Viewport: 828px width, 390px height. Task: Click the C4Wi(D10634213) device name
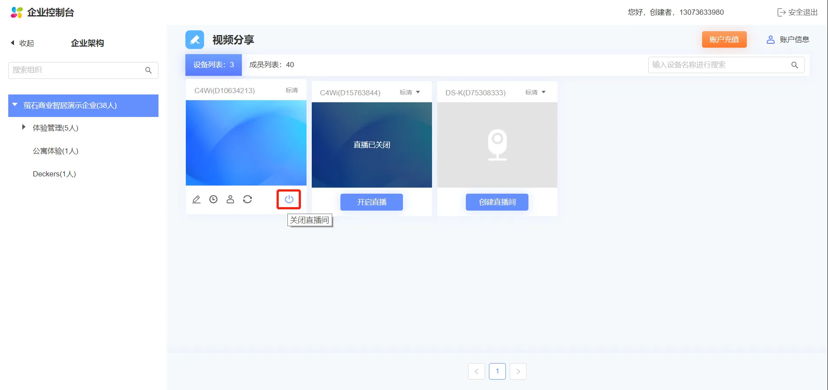pos(224,91)
